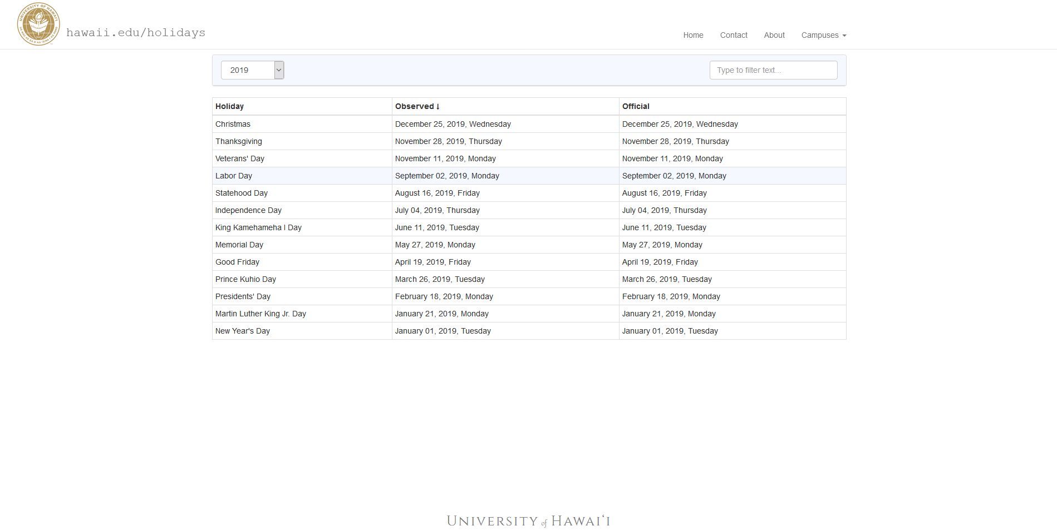Select the New Year's Day row
Viewport: 1057px width, 531px height.
[x=529, y=331]
